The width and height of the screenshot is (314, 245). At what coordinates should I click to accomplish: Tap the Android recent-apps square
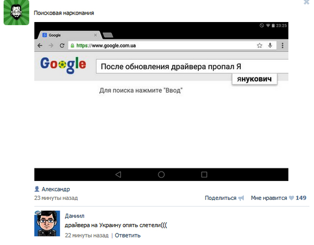point(204,175)
